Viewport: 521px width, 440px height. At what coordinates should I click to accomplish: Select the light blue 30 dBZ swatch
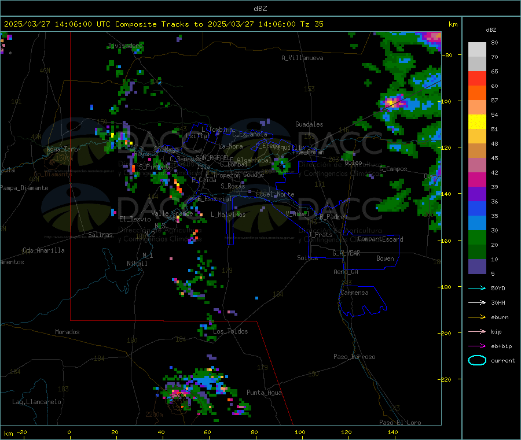477,223
